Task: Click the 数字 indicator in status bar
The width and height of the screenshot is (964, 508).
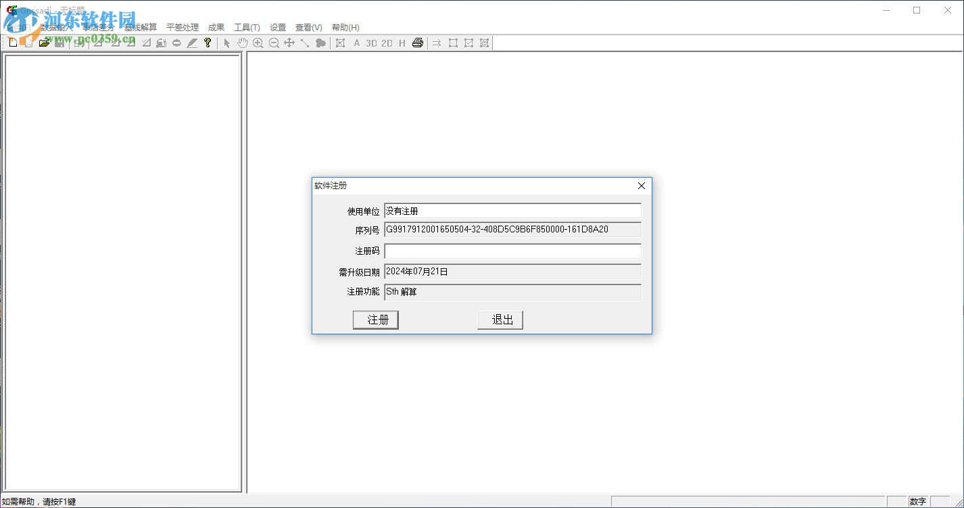Action: (918, 502)
